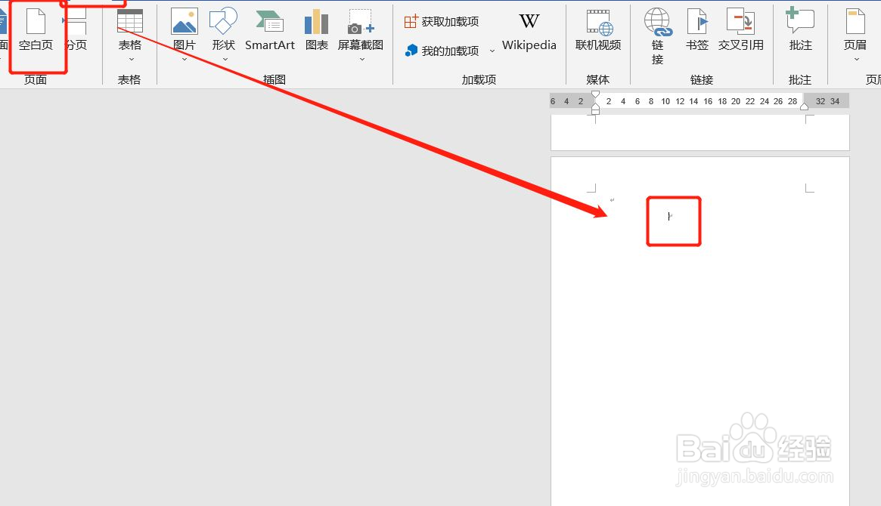Insert a picture with 图片

tap(185, 29)
